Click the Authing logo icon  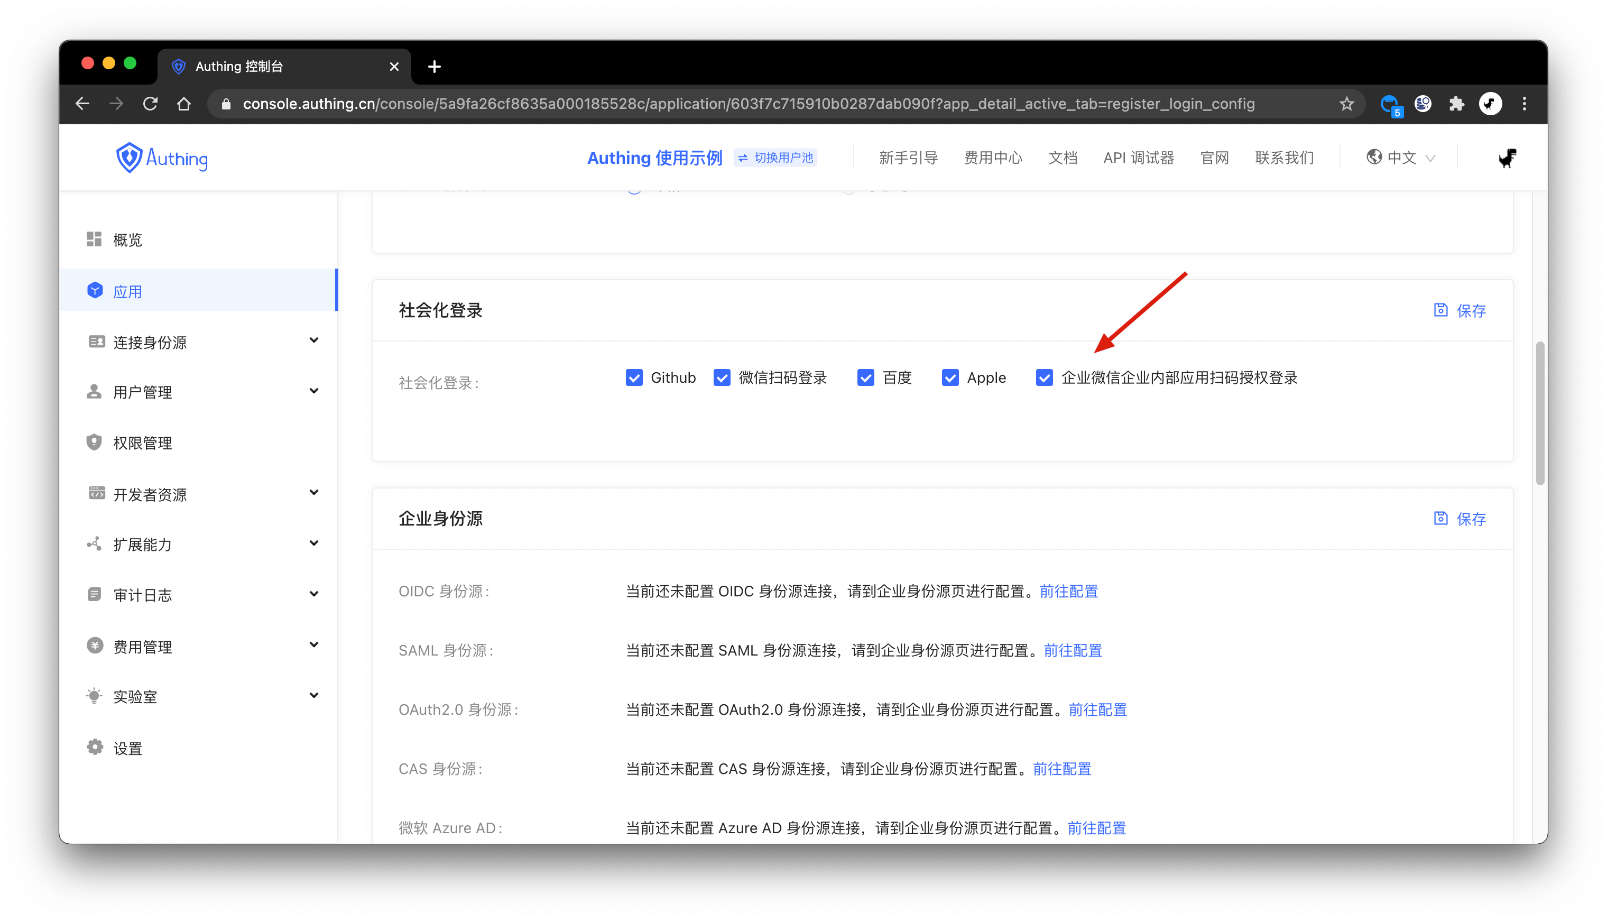(129, 158)
